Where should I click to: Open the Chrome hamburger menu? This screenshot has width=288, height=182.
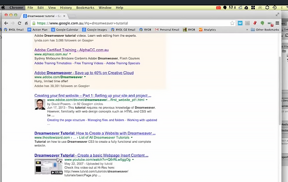(277, 23)
